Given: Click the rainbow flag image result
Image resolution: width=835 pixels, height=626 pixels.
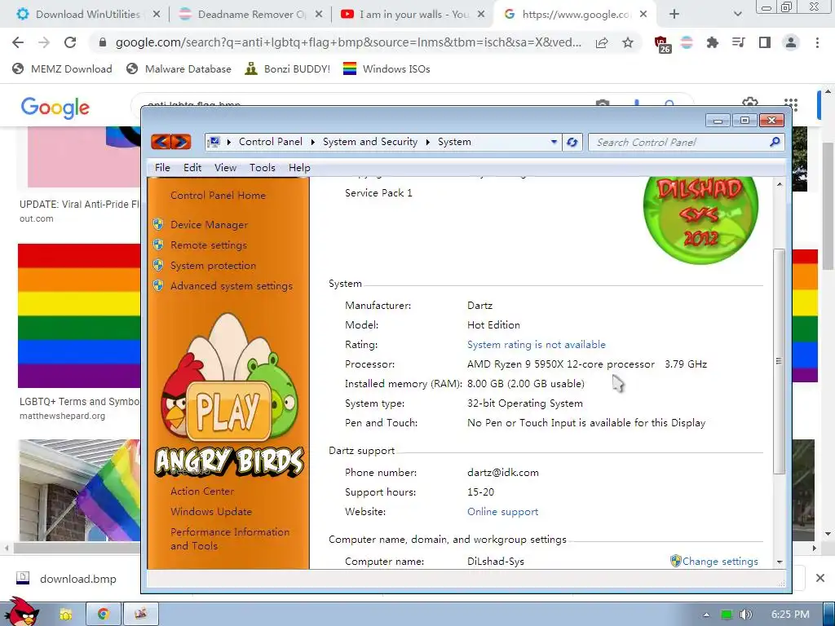Looking at the screenshot, I should pyautogui.click(x=79, y=315).
